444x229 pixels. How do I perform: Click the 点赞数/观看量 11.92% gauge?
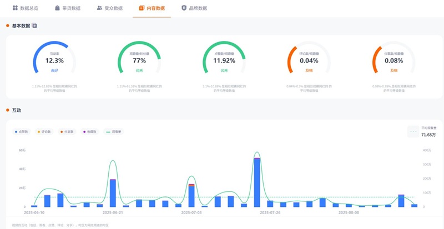(224, 60)
